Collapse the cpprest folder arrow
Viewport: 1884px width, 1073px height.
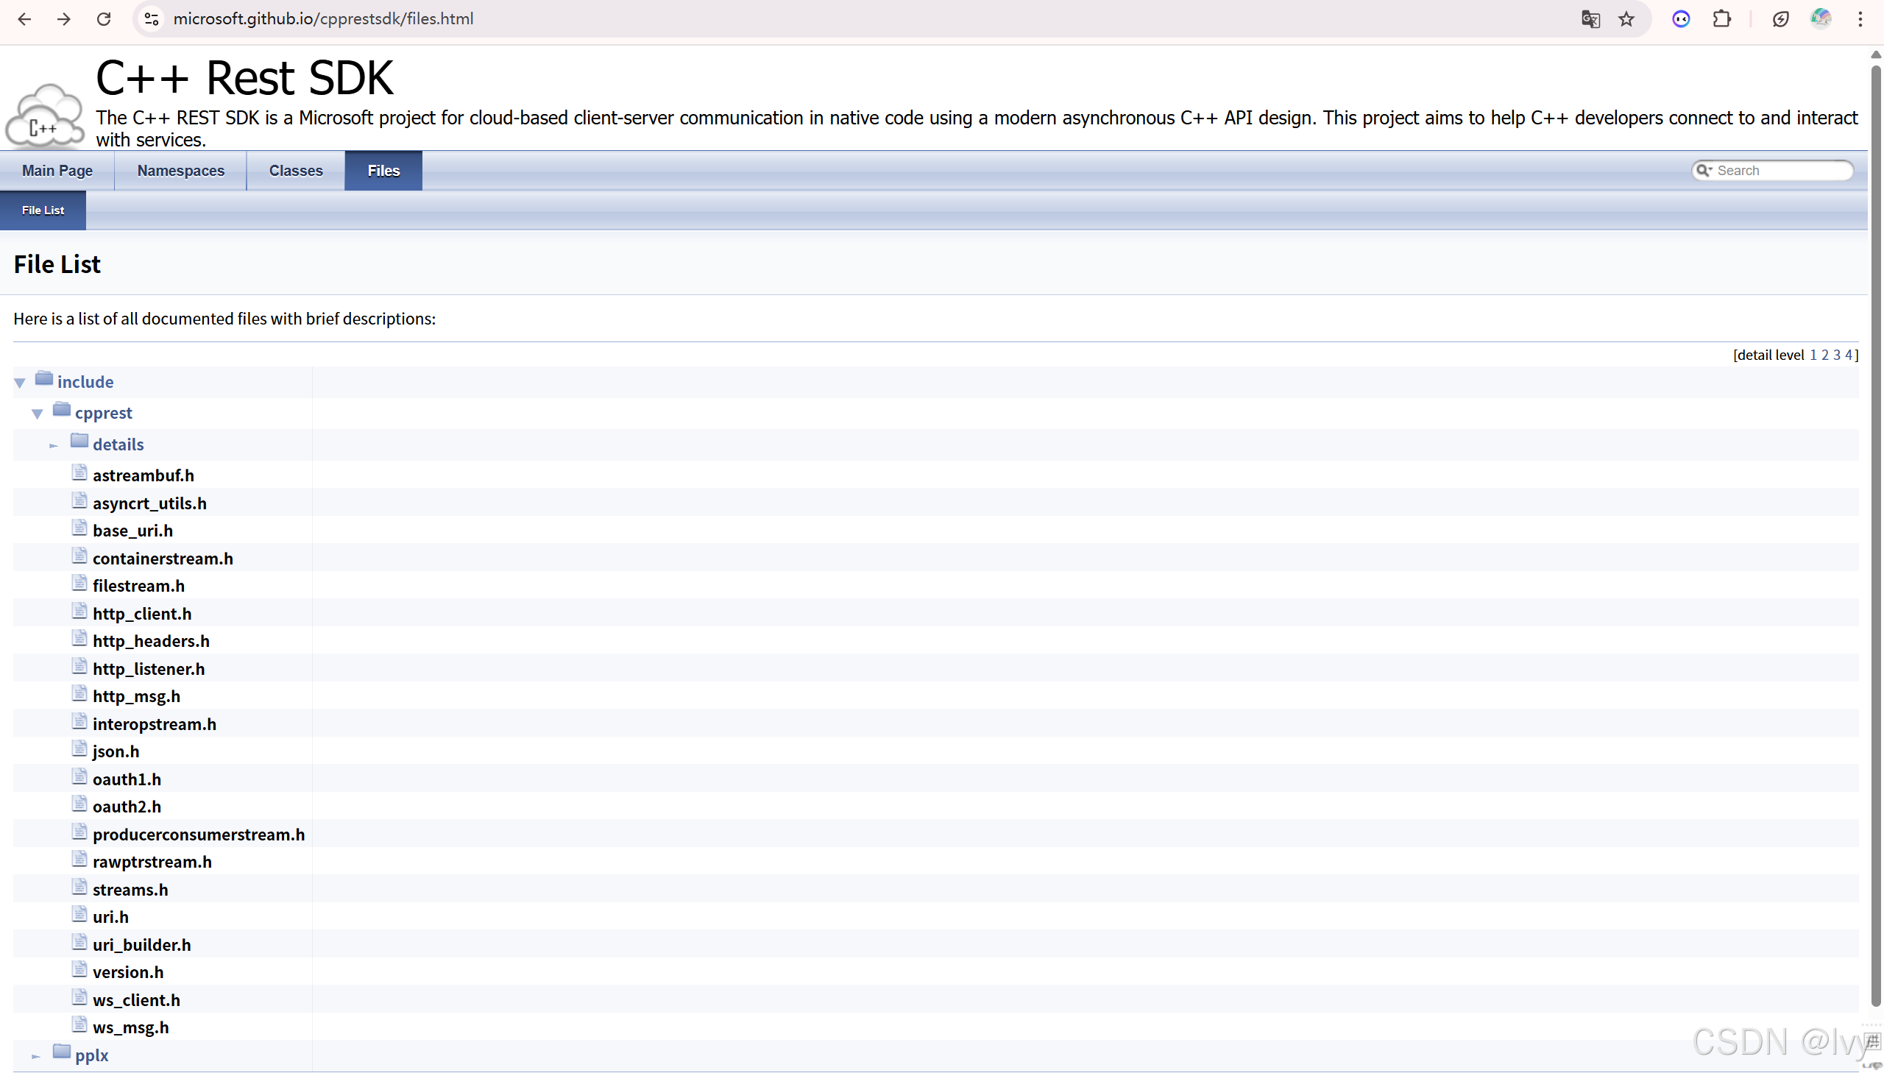coord(38,414)
